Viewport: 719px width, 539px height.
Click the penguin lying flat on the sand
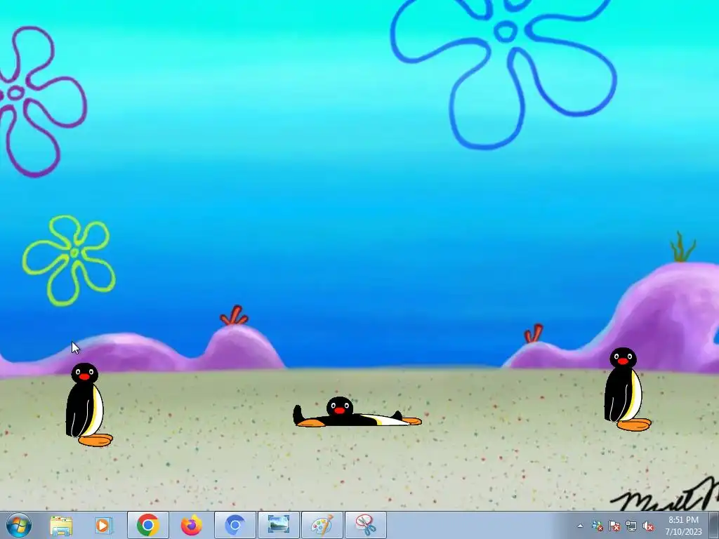point(357,412)
